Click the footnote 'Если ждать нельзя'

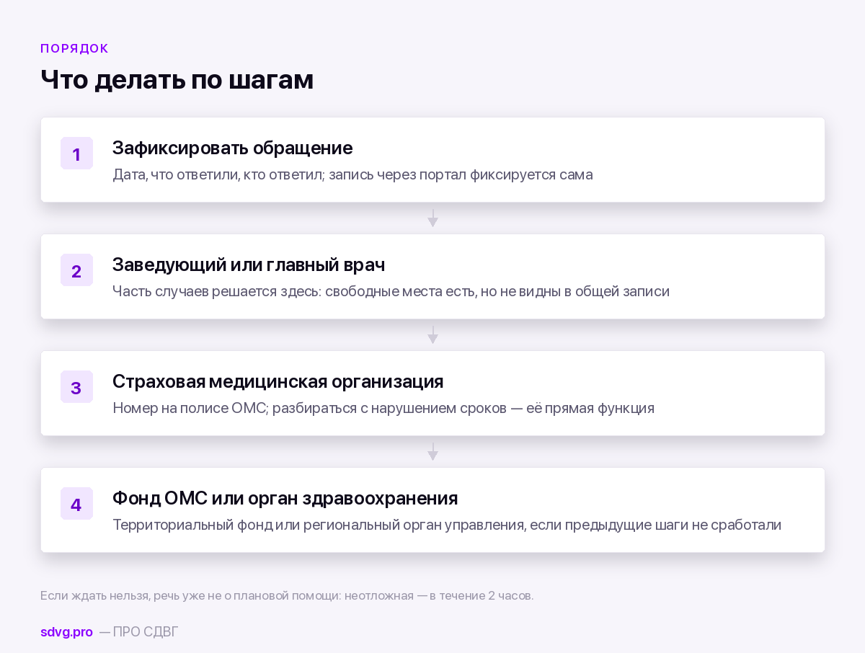(287, 596)
